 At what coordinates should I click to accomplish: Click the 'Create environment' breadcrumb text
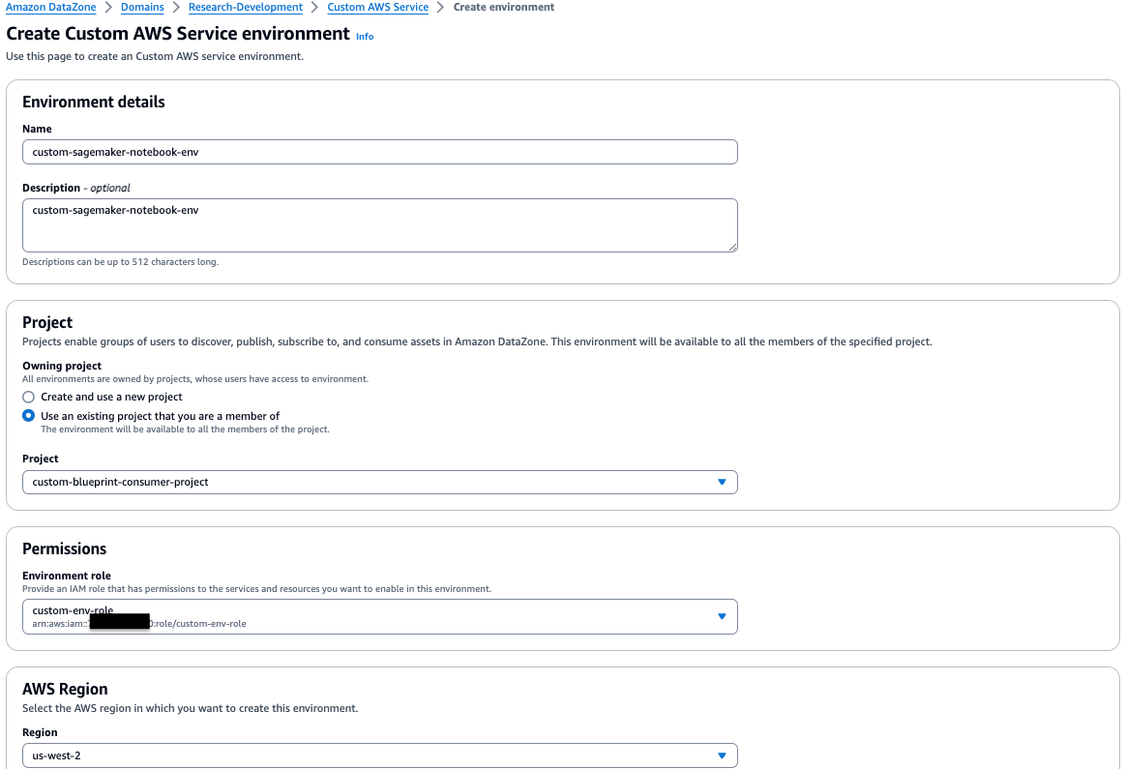click(x=503, y=7)
